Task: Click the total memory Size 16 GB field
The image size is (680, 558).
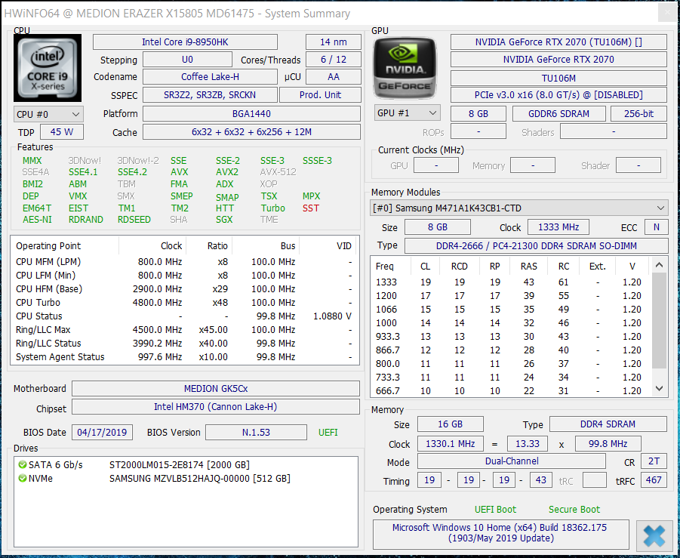Action: [x=450, y=424]
